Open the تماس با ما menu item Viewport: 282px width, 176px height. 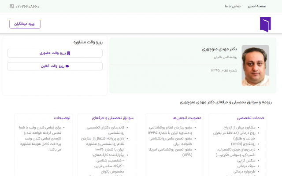pyautogui.click(x=233, y=6)
